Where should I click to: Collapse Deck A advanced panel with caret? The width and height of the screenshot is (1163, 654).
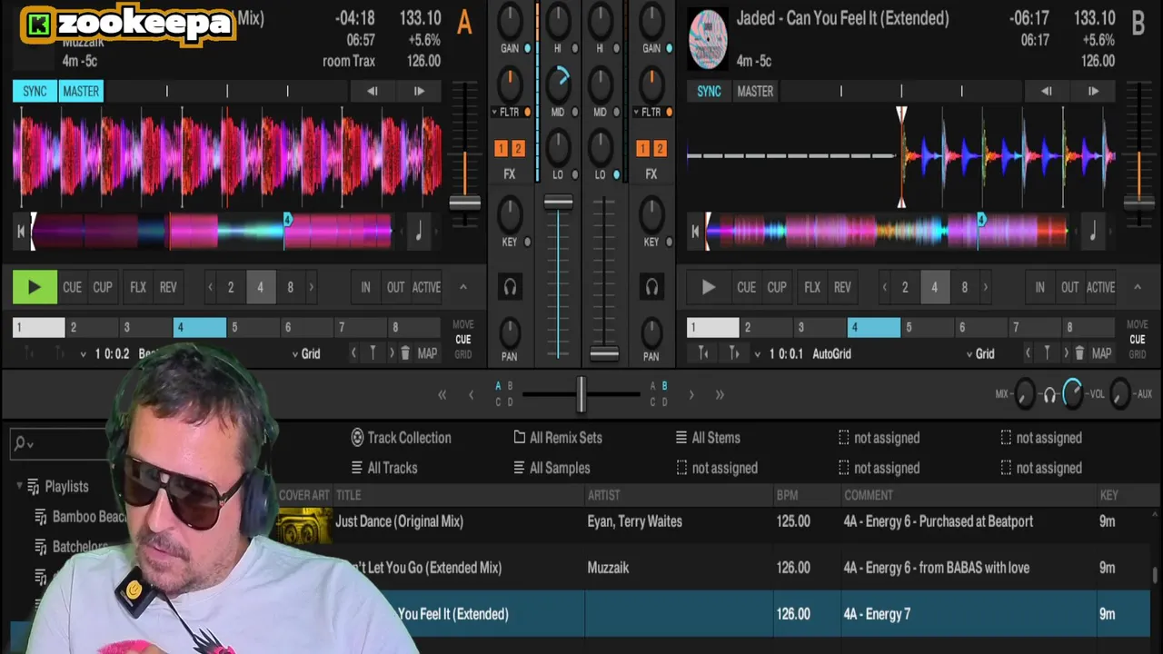[462, 287]
